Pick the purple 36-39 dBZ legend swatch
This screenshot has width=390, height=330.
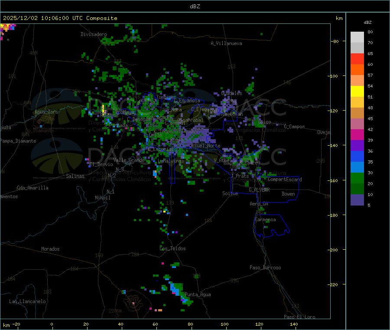point(357,146)
